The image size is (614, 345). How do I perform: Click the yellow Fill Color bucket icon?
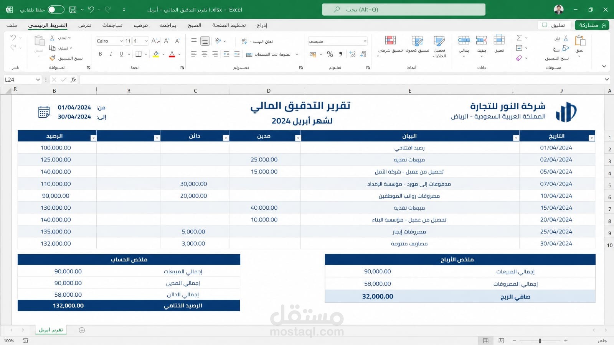(x=156, y=54)
